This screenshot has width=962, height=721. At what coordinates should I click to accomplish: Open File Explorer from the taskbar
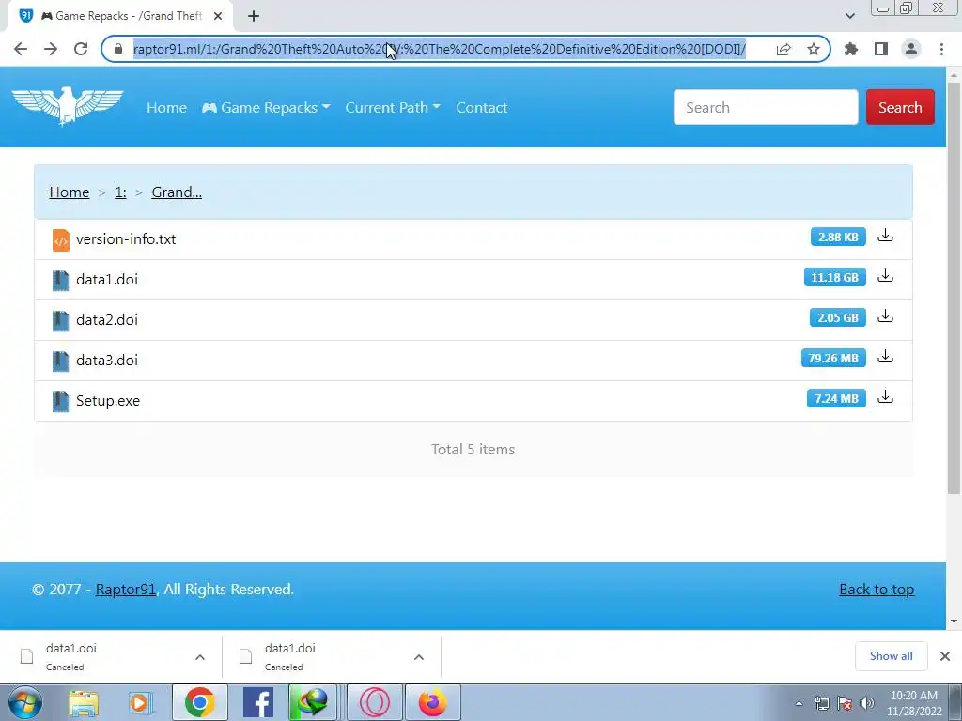pos(84,702)
